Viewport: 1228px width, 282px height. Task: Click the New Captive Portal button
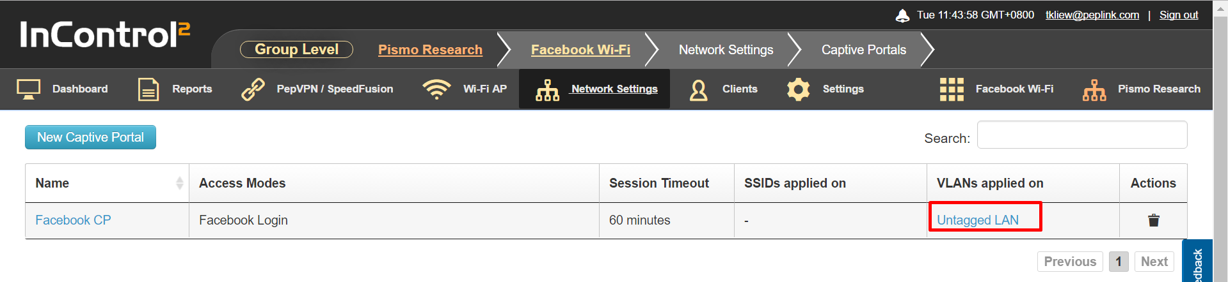[90, 137]
